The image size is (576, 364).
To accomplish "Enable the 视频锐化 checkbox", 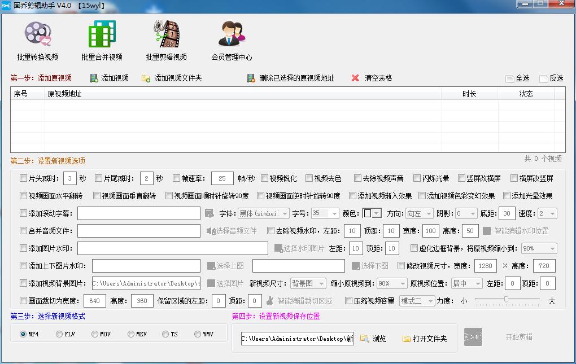I will (265, 177).
